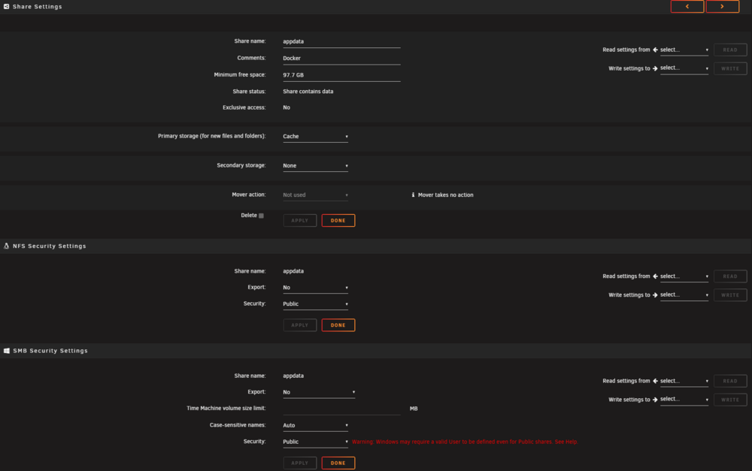Open NFS Read settings from dropdown
The image size is (752, 471).
(x=684, y=276)
